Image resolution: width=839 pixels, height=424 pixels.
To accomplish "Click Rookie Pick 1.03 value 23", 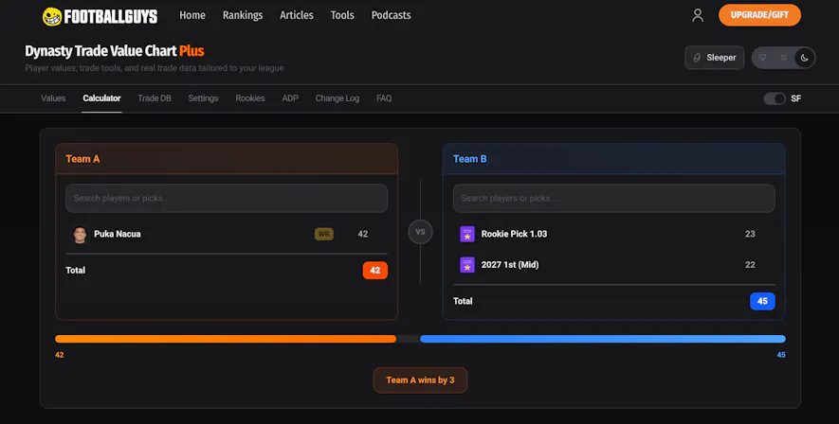I will (x=750, y=234).
